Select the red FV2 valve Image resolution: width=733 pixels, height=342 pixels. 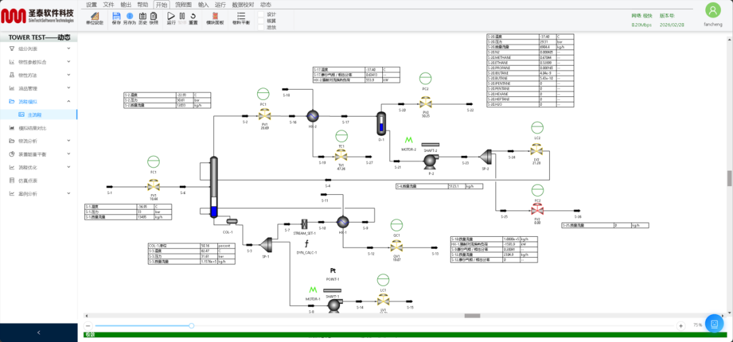point(536,210)
